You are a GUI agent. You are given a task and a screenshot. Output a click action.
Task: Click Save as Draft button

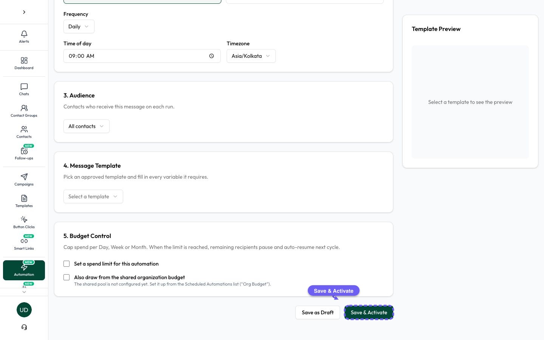[x=318, y=312]
